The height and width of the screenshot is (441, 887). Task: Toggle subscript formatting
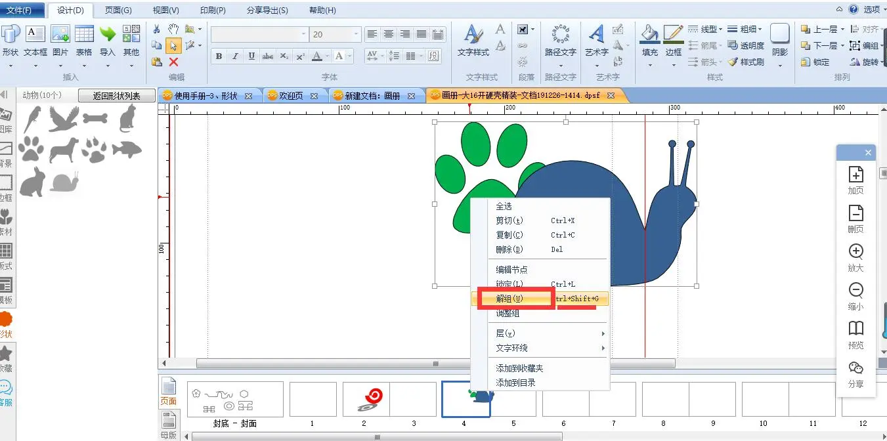[x=284, y=56]
